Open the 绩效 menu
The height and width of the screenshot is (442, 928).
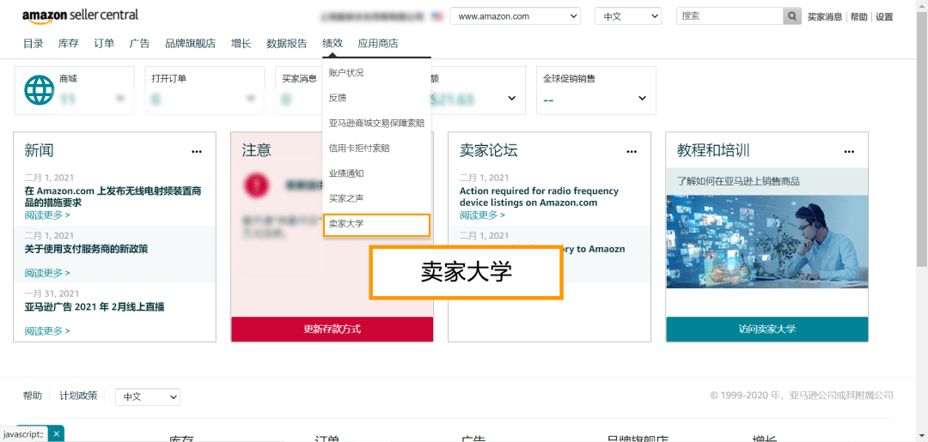332,43
